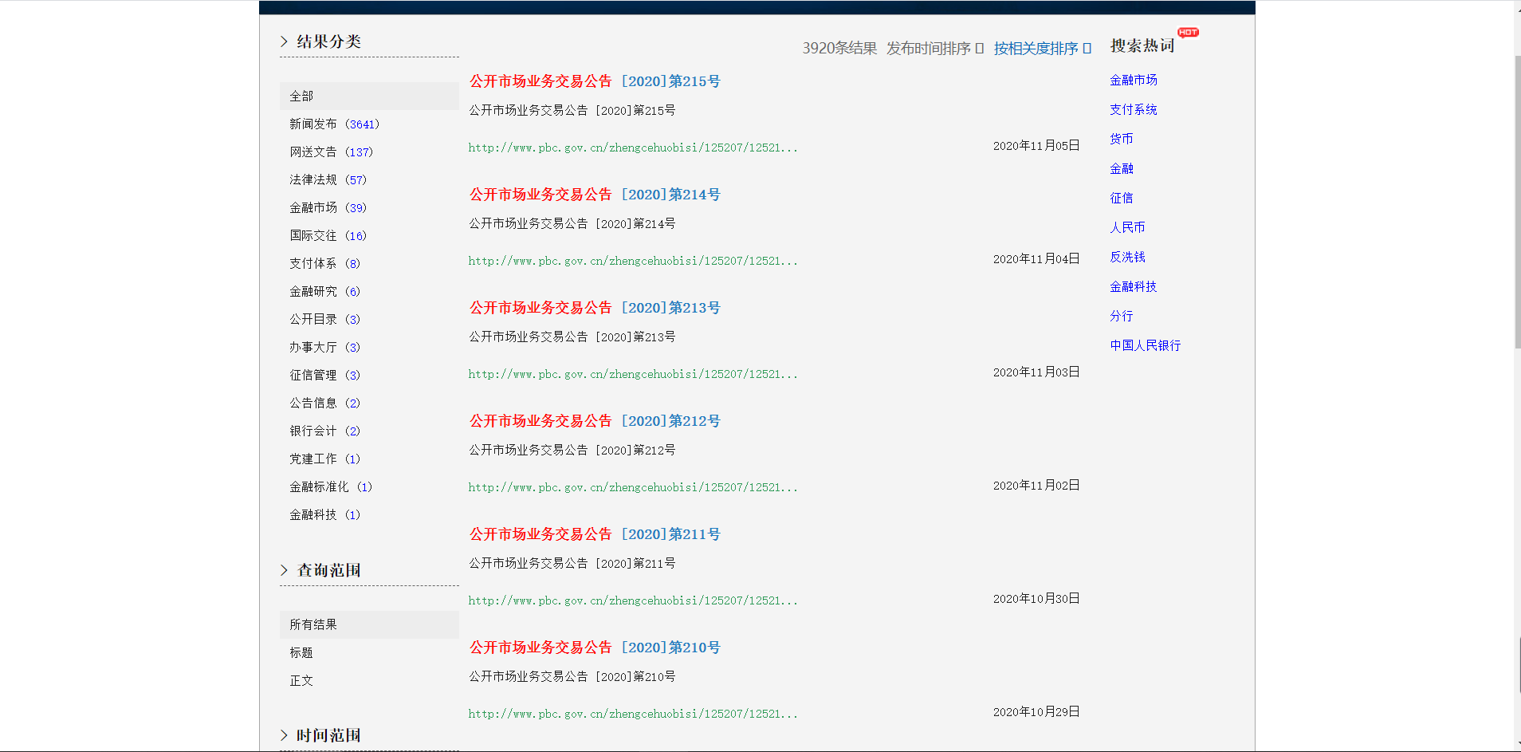Select 正文 query scope
The width and height of the screenshot is (1521, 752).
click(x=301, y=681)
